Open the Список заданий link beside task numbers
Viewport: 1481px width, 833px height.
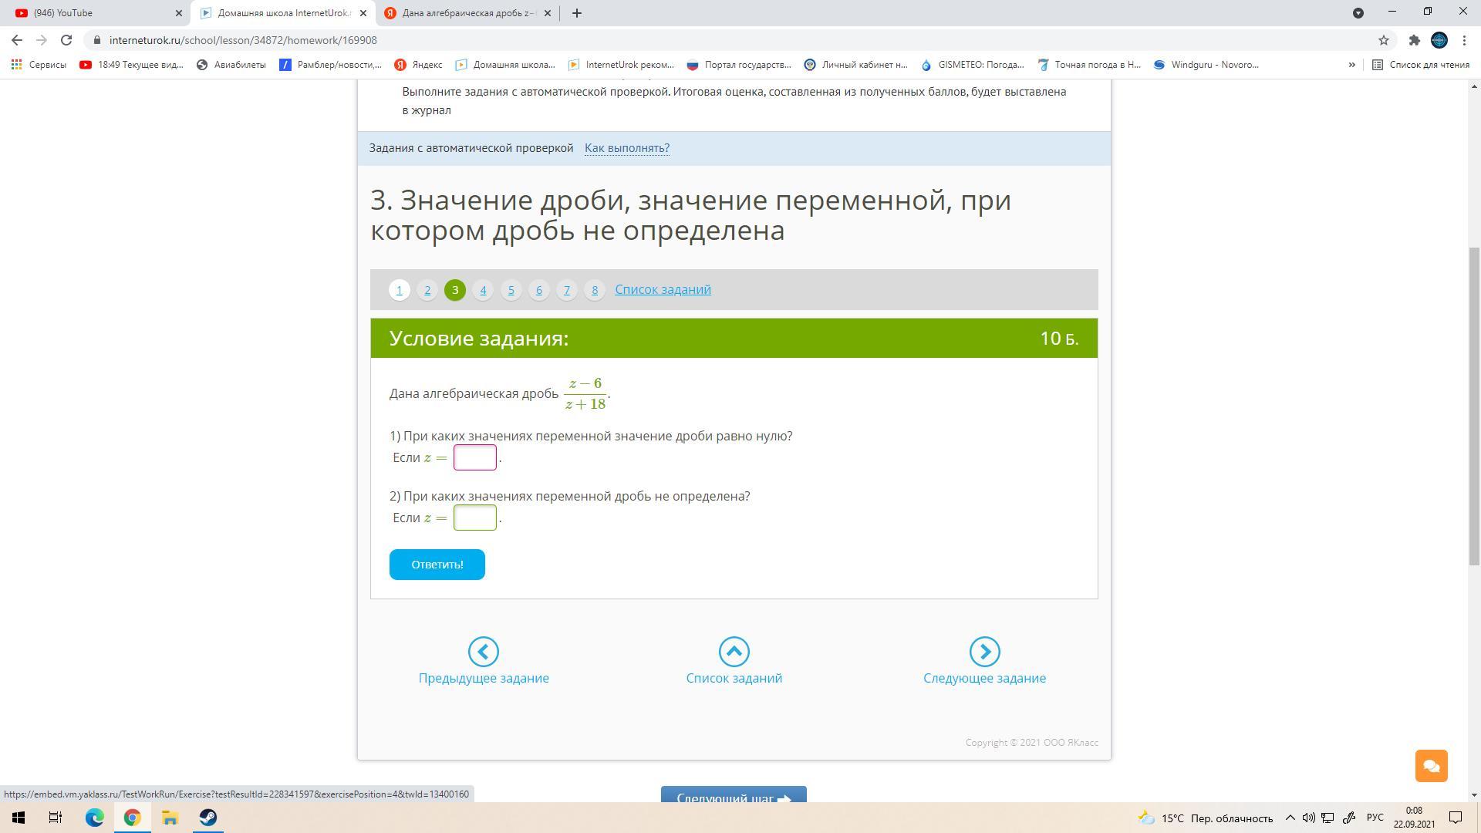(x=663, y=289)
